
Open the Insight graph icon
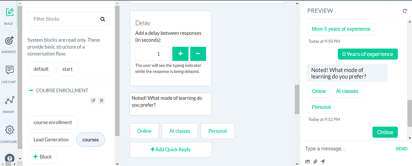pos(10,100)
